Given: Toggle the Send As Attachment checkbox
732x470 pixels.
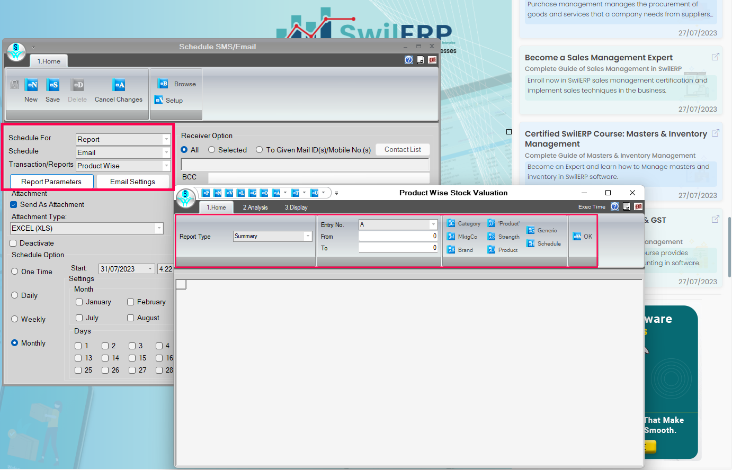Looking at the screenshot, I should tap(14, 204).
